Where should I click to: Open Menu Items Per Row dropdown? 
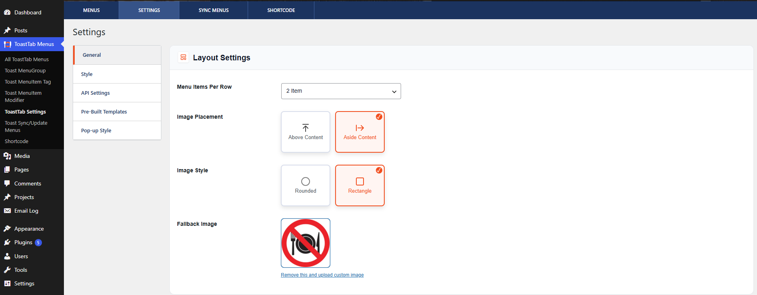click(341, 91)
